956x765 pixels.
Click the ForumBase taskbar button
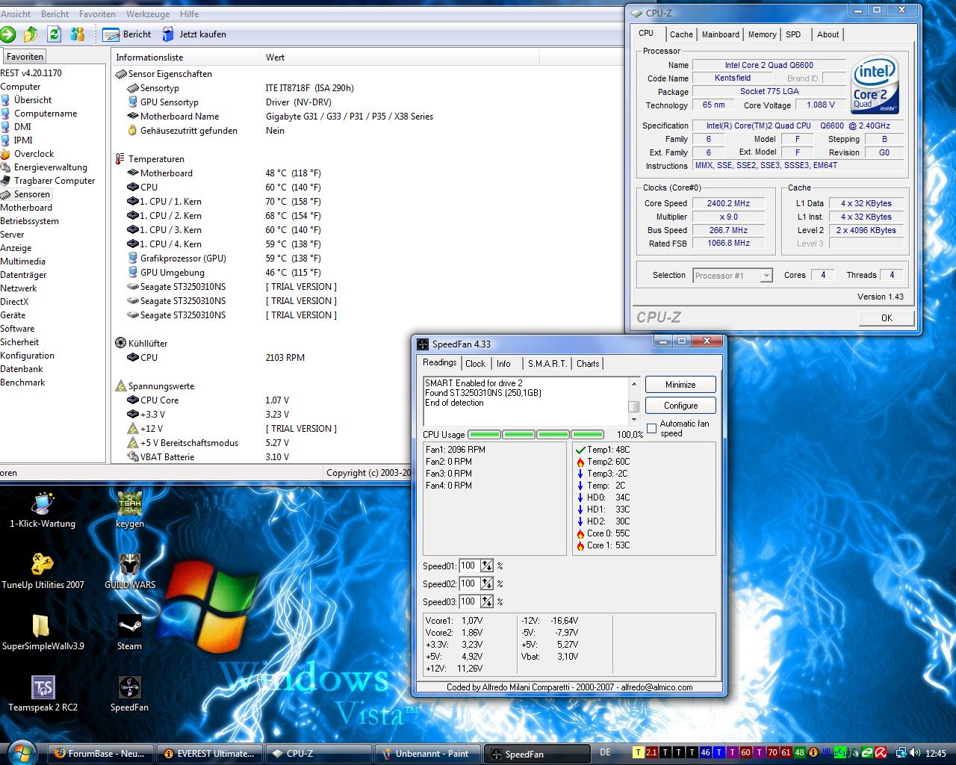pyautogui.click(x=101, y=754)
